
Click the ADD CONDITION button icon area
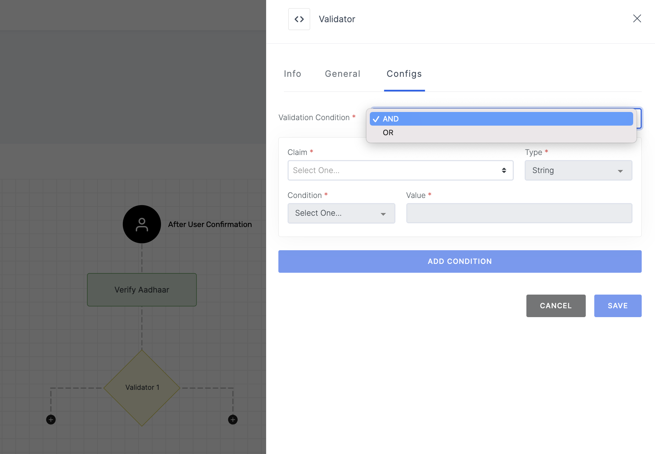click(x=460, y=261)
